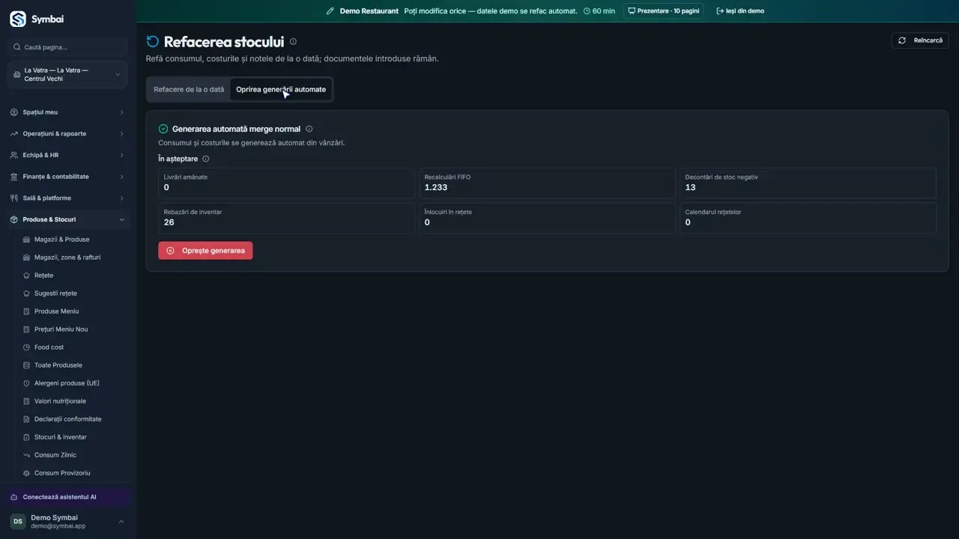The width and height of the screenshot is (959, 539).
Task: Click the Symbai logo icon
Action: point(17,19)
